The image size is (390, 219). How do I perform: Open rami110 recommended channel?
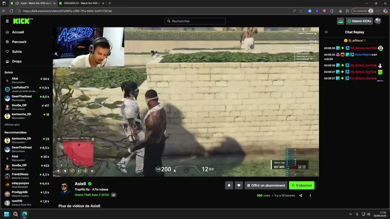tap(27, 203)
